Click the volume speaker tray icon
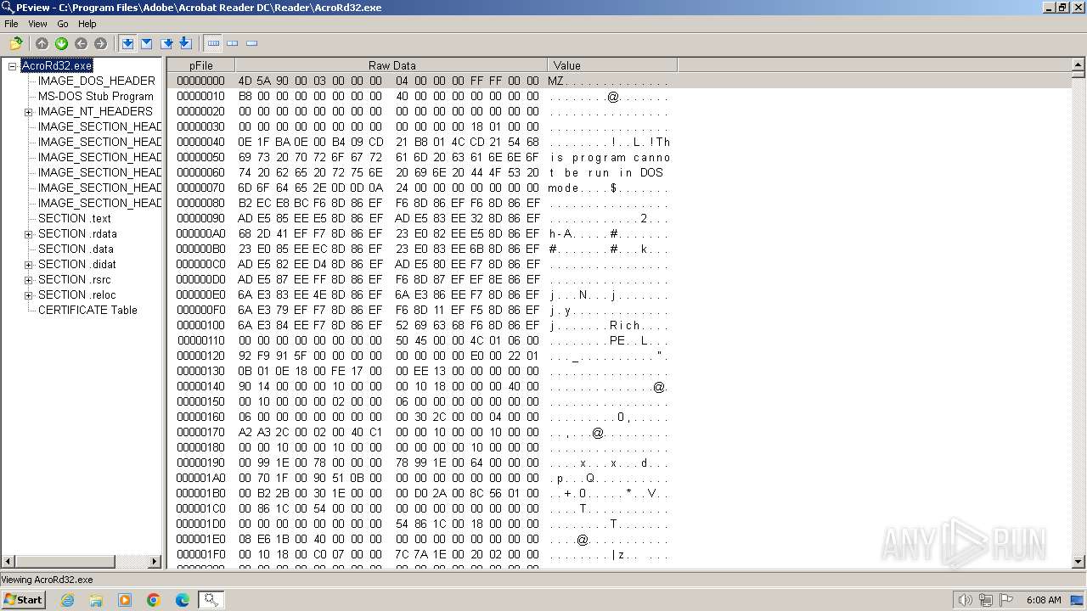The width and height of the screenshot is (1087, 611). pos(966,600)
